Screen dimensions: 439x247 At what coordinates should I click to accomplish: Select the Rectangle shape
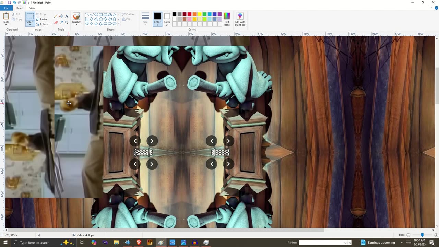click(x=101, y=15)
